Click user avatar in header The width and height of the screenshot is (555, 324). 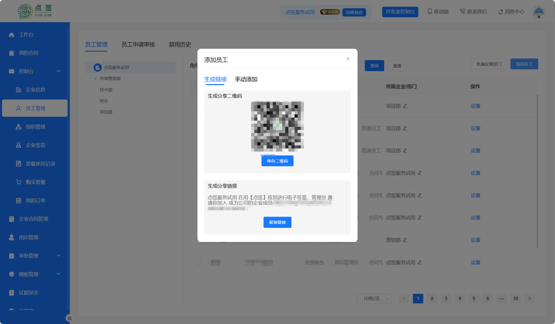[x=539, y=12]
